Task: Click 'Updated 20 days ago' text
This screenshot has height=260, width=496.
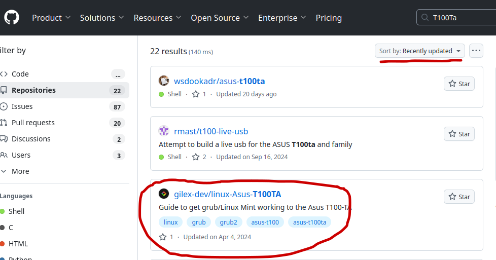Action: pyautogui.click(x=246, y=94)
